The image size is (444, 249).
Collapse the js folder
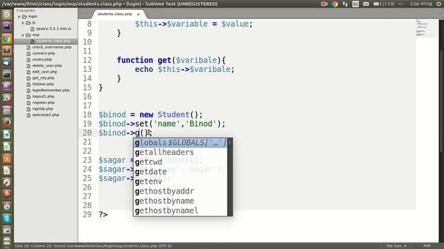(x=23, y=23)
